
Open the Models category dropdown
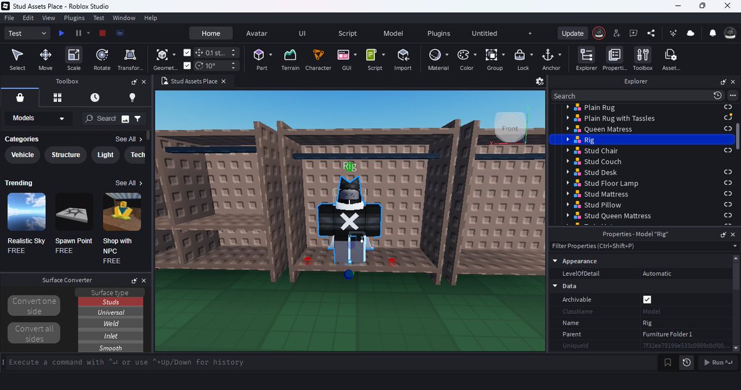[x=37, y=118]
